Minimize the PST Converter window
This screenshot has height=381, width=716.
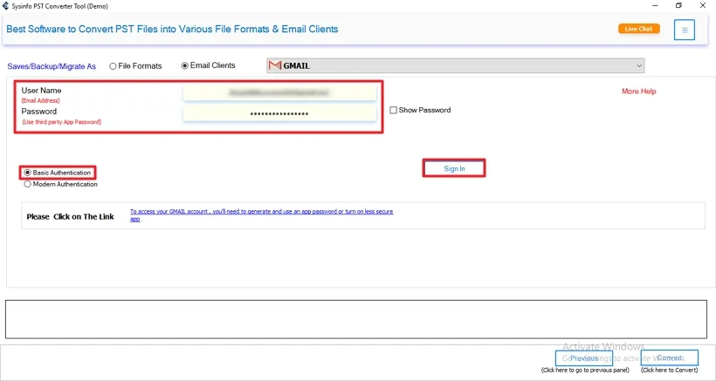(x=655, y=6)
